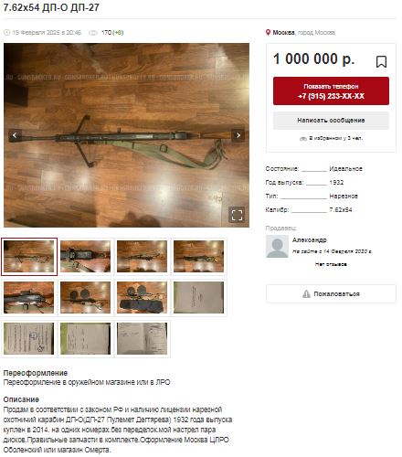Open the first document page thumbnail
Viewport: 402px width, 457px height.
198,297
